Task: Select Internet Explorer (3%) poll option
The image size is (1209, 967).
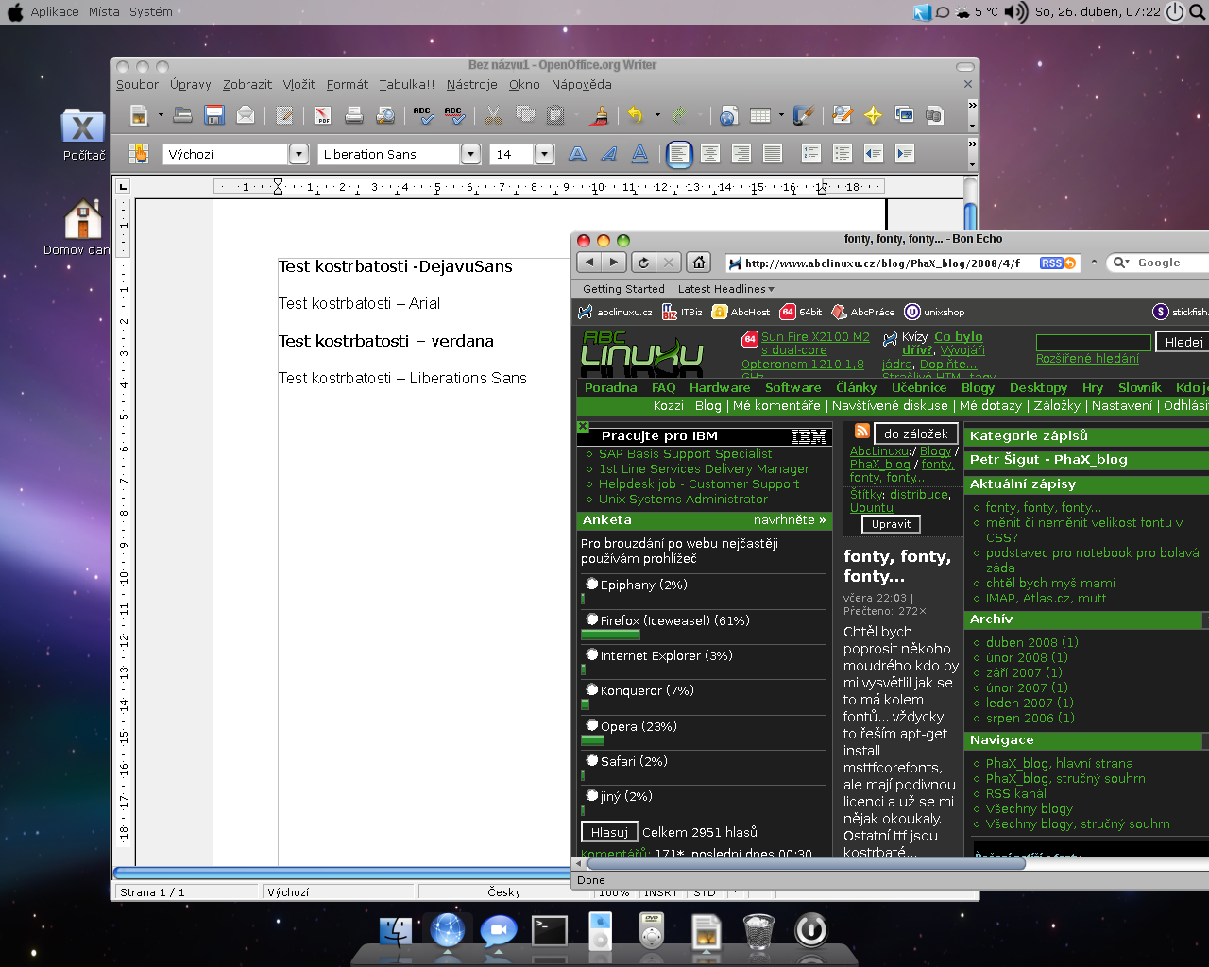Action: 592,655
